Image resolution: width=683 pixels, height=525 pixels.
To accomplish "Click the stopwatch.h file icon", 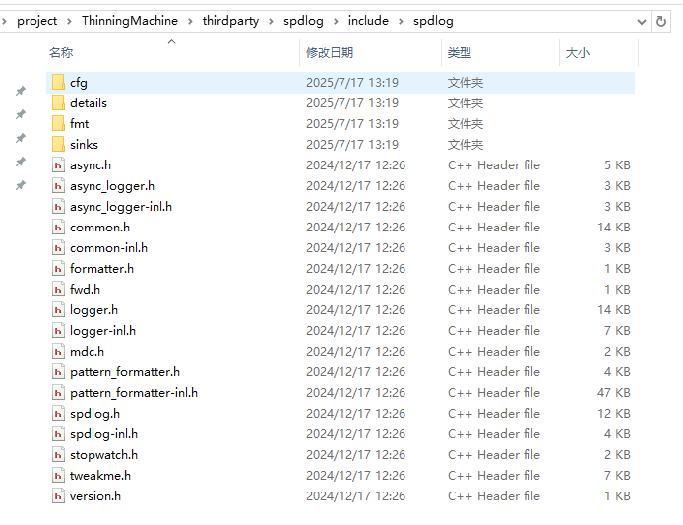I will point(58,455).
